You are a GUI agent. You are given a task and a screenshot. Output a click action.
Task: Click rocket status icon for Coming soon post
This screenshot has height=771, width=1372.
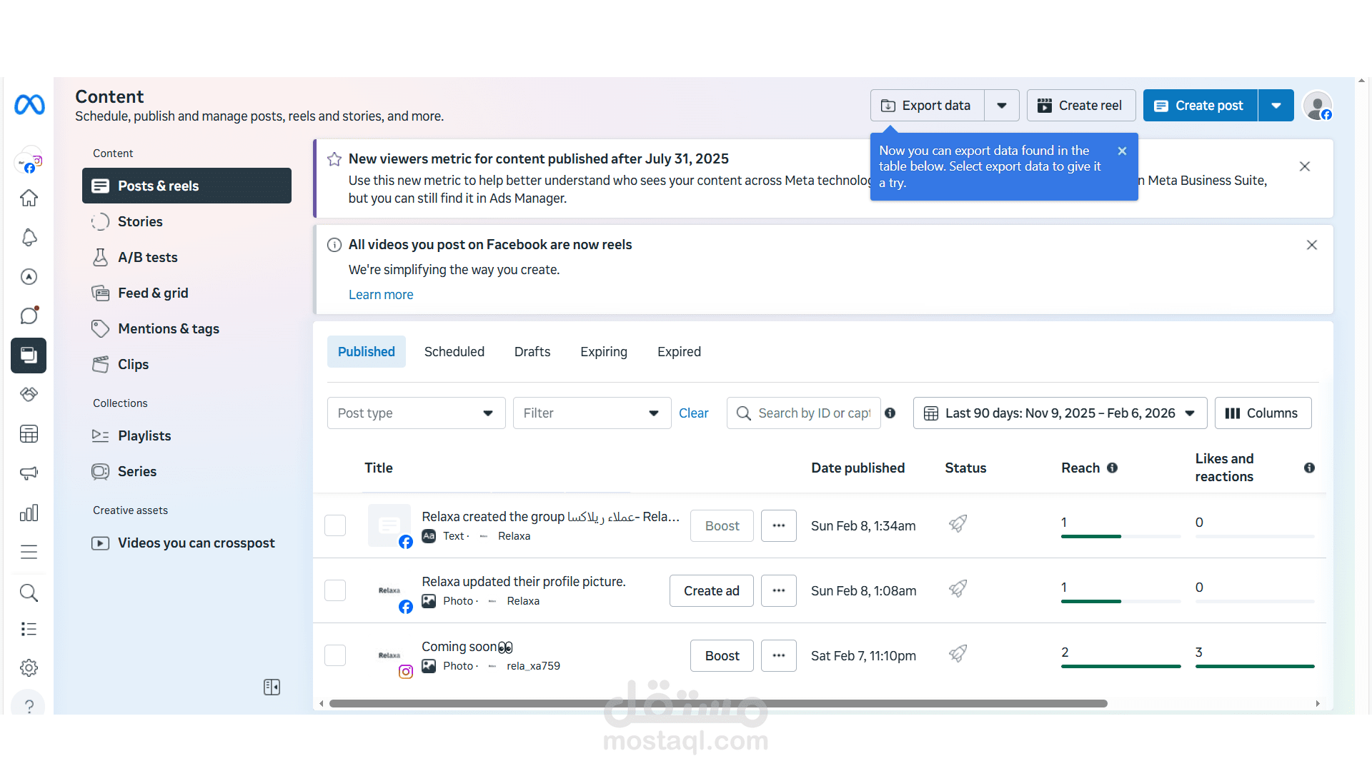pos(958,653)
